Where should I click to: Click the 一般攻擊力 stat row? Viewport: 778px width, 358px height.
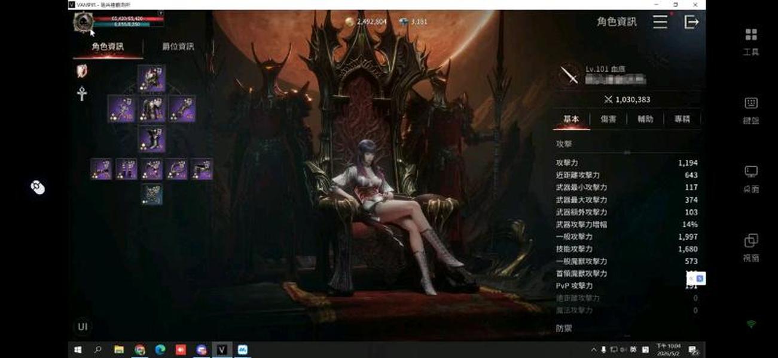pos(627,237)
